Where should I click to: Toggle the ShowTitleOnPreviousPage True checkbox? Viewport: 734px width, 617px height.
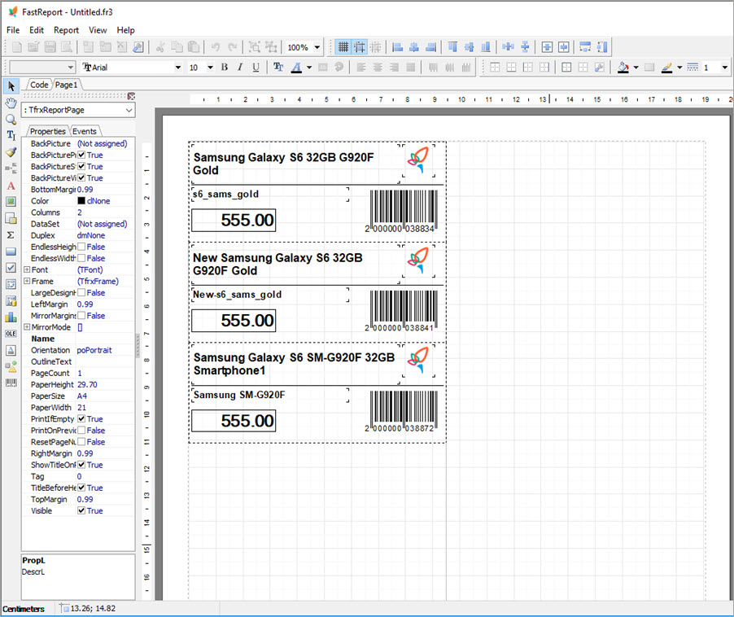pos(81,465)
